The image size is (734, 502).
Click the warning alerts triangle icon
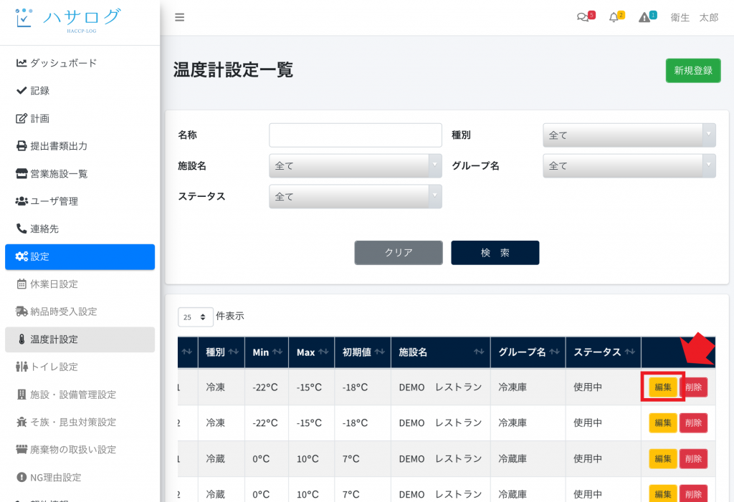[x=645, y=18]
